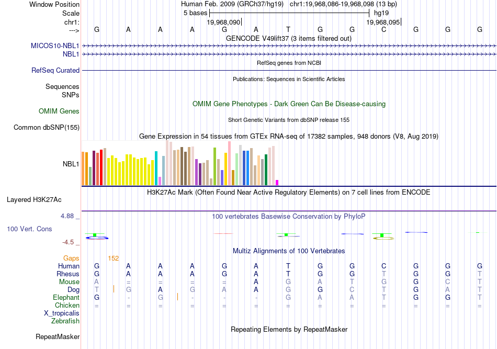The height and width of the screenshot is (349, 497).
Task: Click the Human species label
Action: point(69,266)
